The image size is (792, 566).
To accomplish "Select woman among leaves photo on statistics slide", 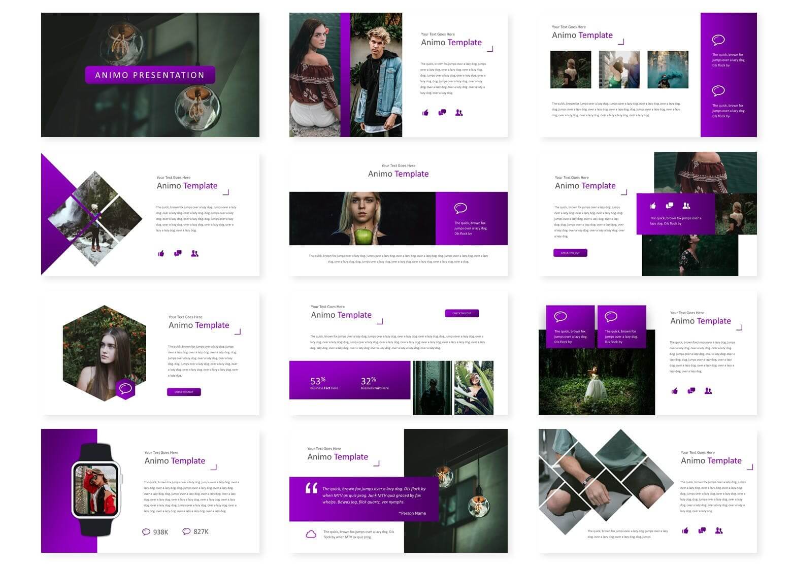I will click(474, 388).
